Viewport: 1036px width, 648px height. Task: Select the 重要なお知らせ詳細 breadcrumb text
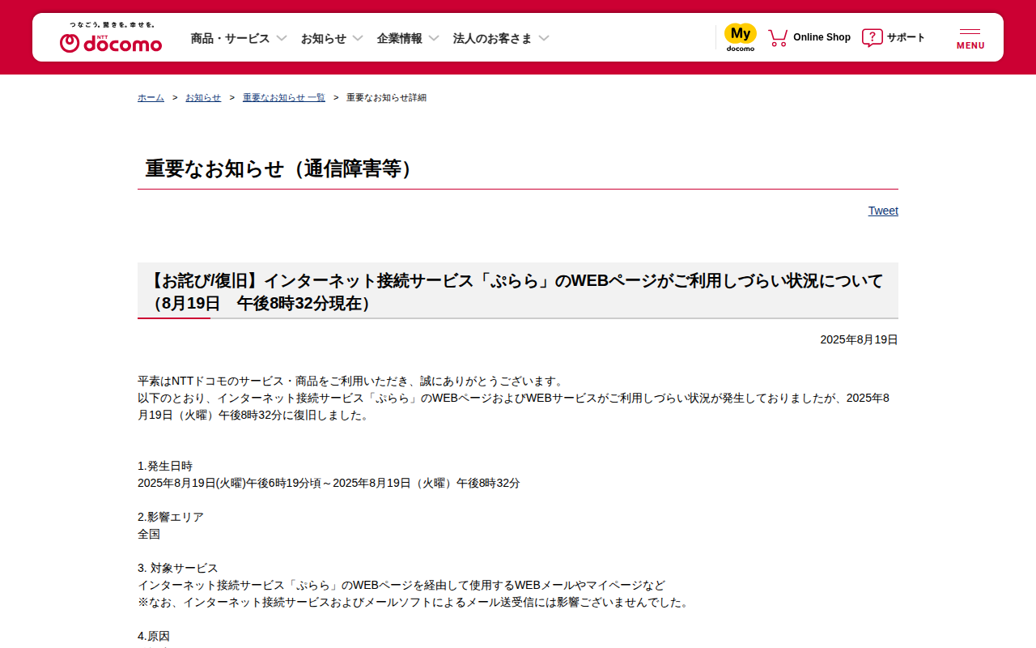pyautogui.click(x=386, y=97)
